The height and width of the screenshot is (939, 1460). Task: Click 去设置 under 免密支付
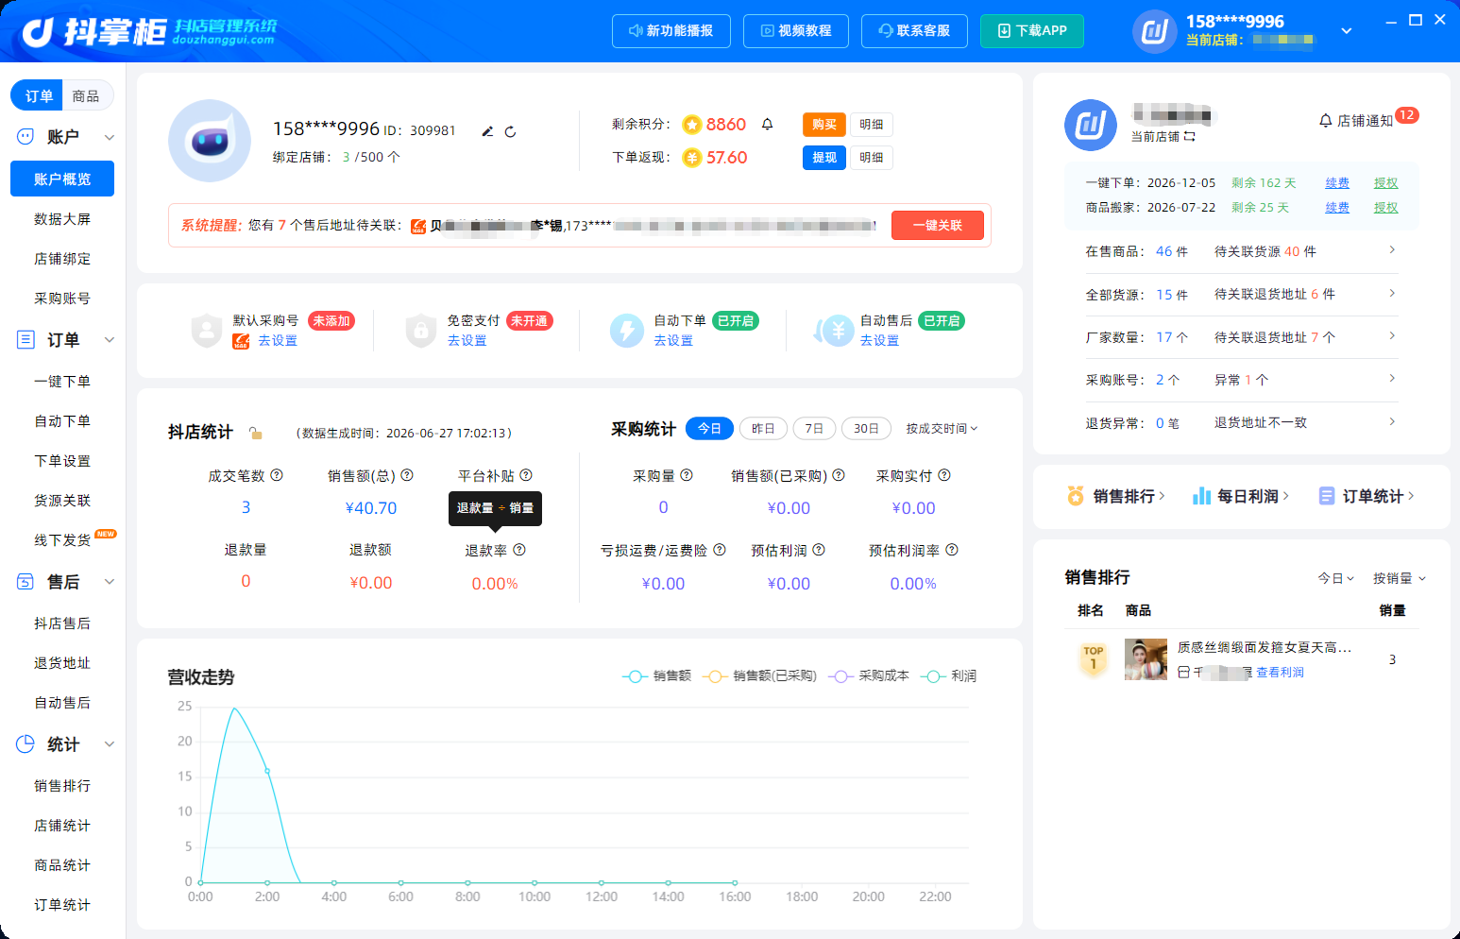467,341
